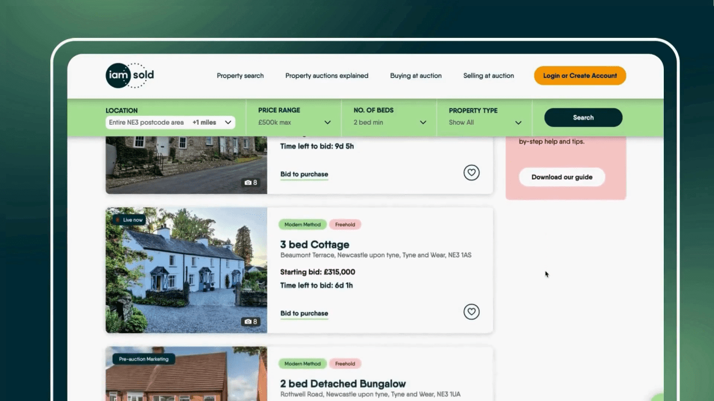Open Buying at auction page
The height and width of the screenshot is (401, 714).
416,76
